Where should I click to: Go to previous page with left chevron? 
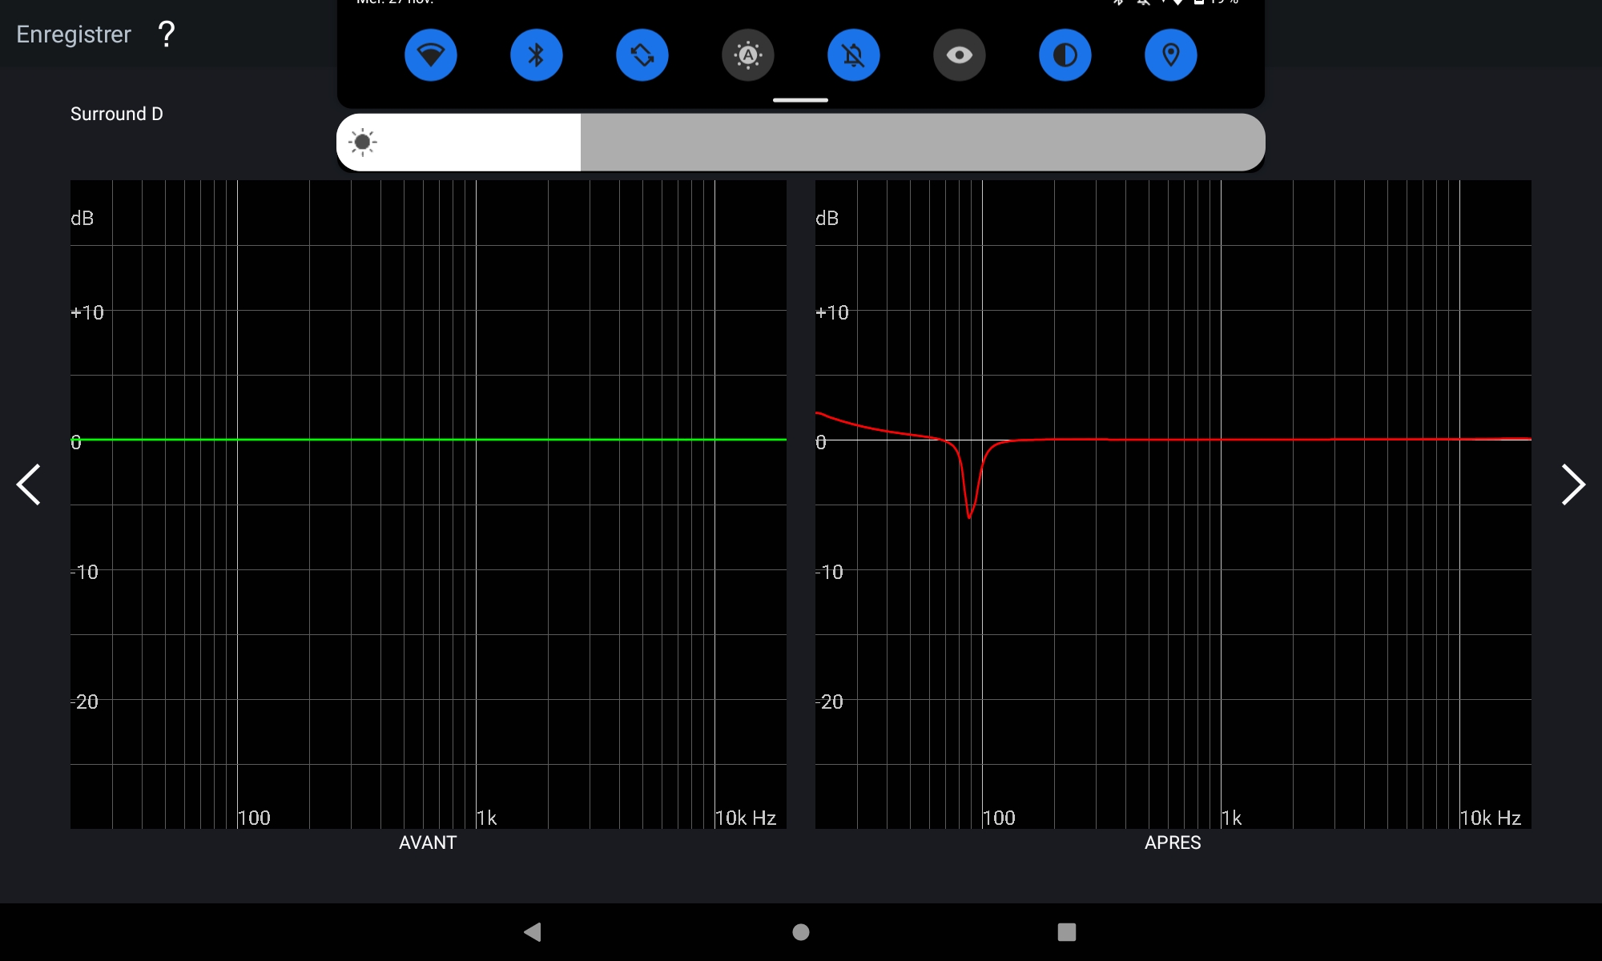point(29,485)
